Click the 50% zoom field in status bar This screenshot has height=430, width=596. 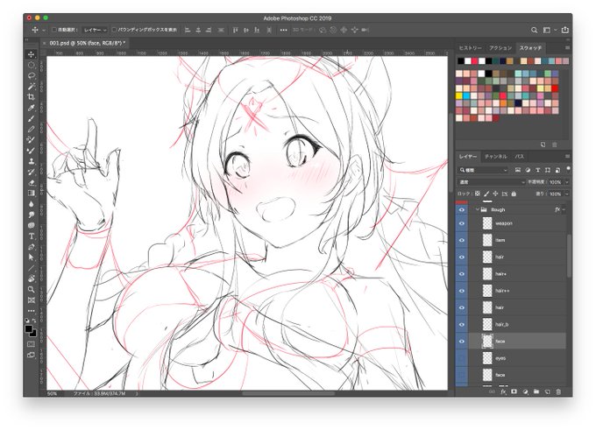[x=52, y=394]
